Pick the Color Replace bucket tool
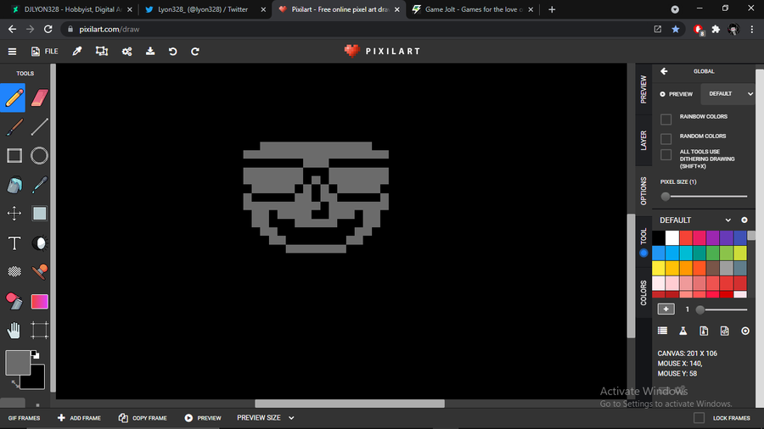The height and width of the screenshot is (429, 764). coord(14,301)
